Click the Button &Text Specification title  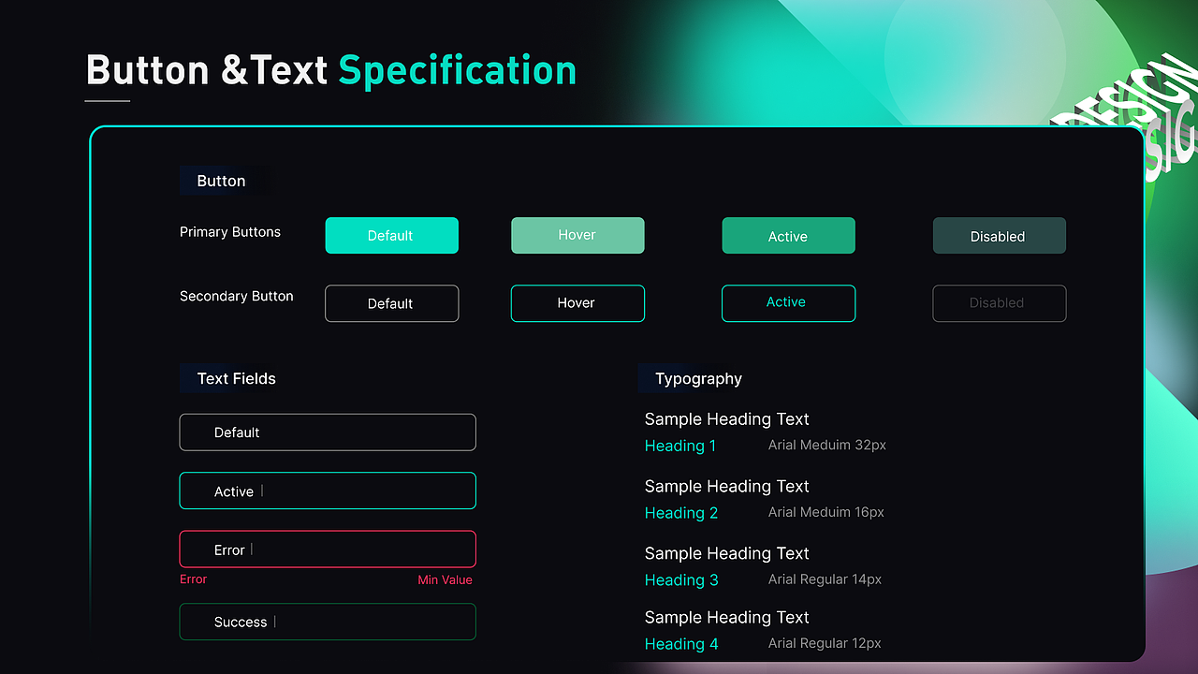click(x=331, y=70)
